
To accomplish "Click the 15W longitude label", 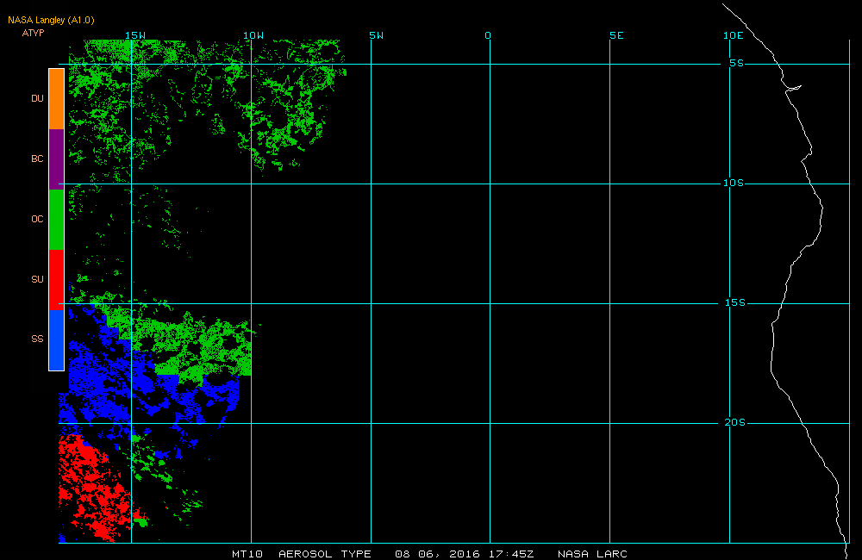I will [135, 35].
